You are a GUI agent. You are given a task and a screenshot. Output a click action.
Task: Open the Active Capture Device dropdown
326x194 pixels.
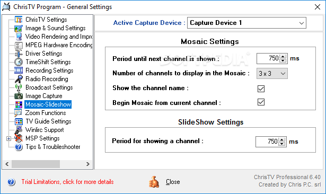pyautogui.click(x=246, y=23)
